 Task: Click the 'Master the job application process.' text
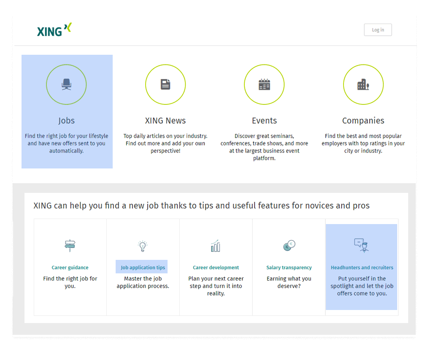(143, 282)
